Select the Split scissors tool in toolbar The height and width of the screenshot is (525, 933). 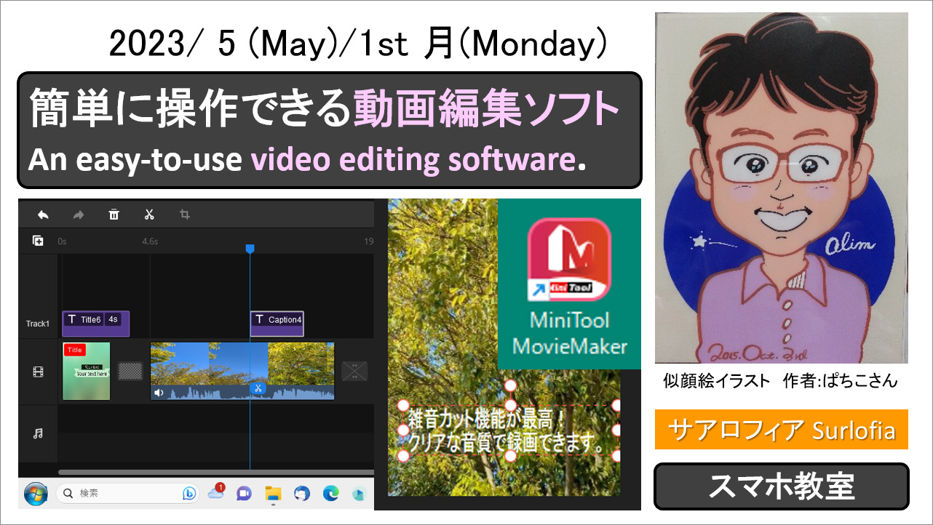click(149, 215)
